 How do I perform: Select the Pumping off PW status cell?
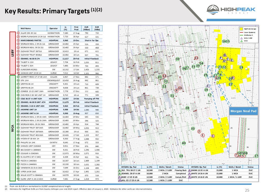[91, 99]
